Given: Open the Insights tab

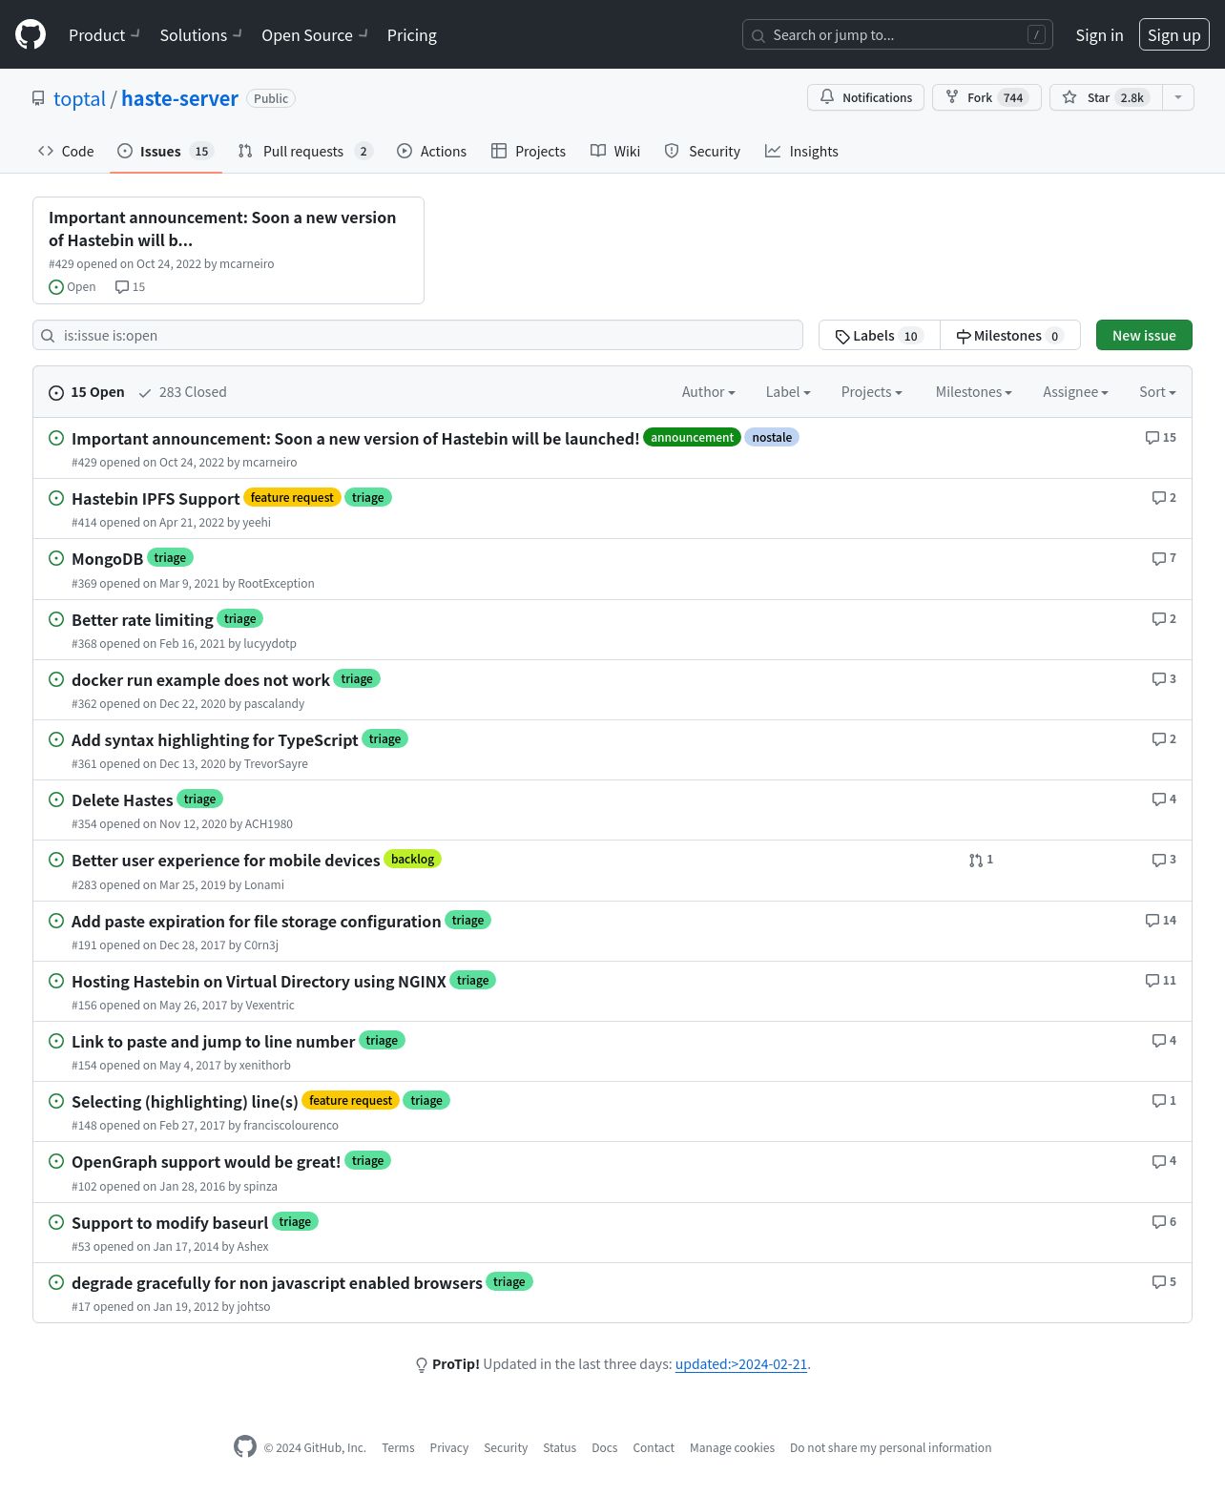Looking at the screenshot, I should (x=801, y=151).
